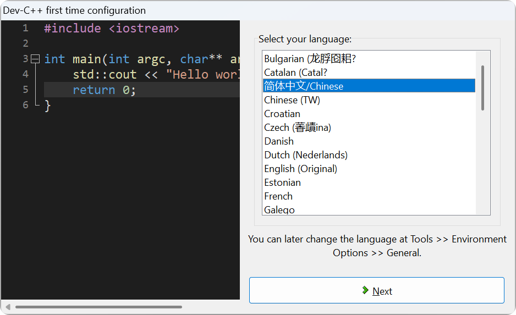The height and width of the screenshot is (315, 516).
Task: Choose Chinese (TW) language
Action: [x=369, y=100]
